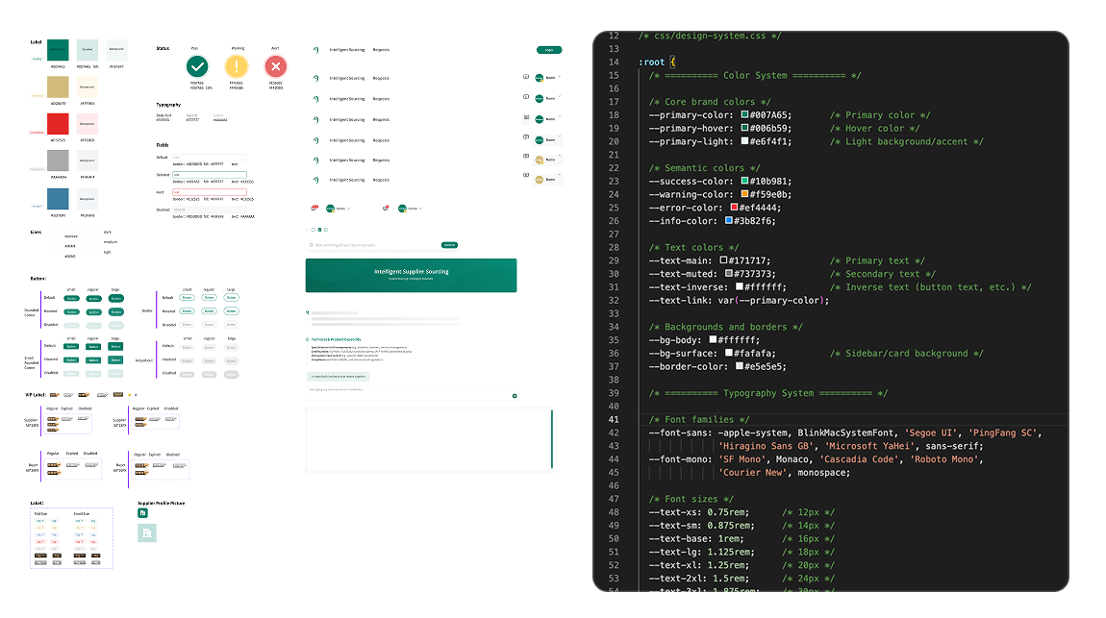Click the ':root' selector in the code editor
The width and height of the screenshot is (1106, 618).
tap(652, 62)
